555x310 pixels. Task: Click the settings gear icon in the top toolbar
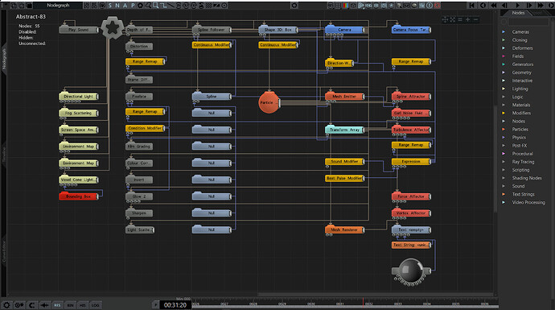[294, 6]
